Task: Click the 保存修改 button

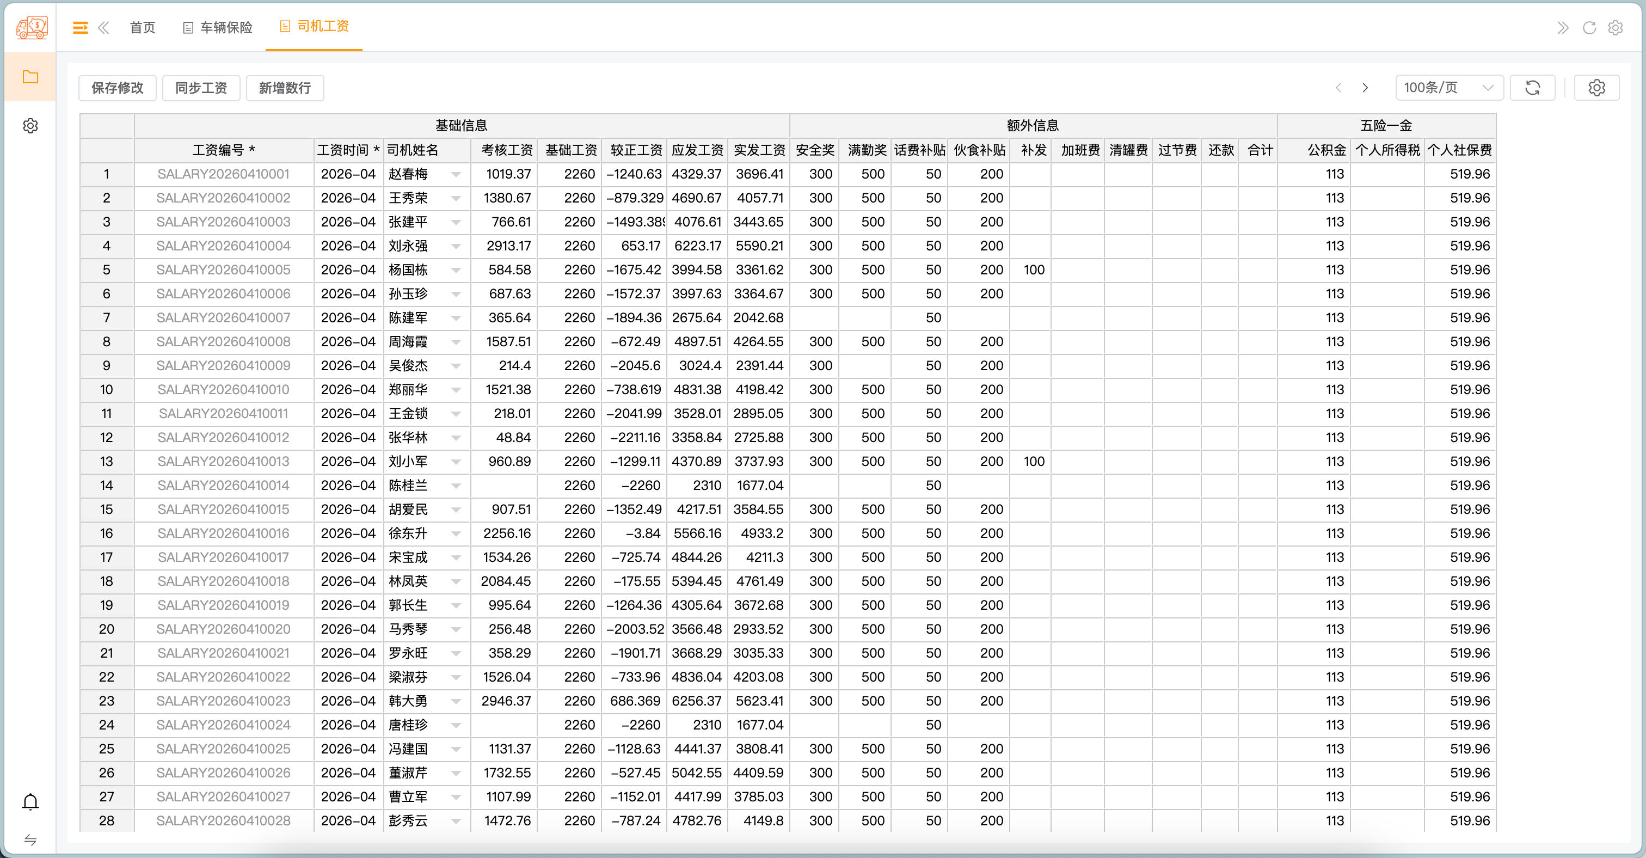Action: 118,88
